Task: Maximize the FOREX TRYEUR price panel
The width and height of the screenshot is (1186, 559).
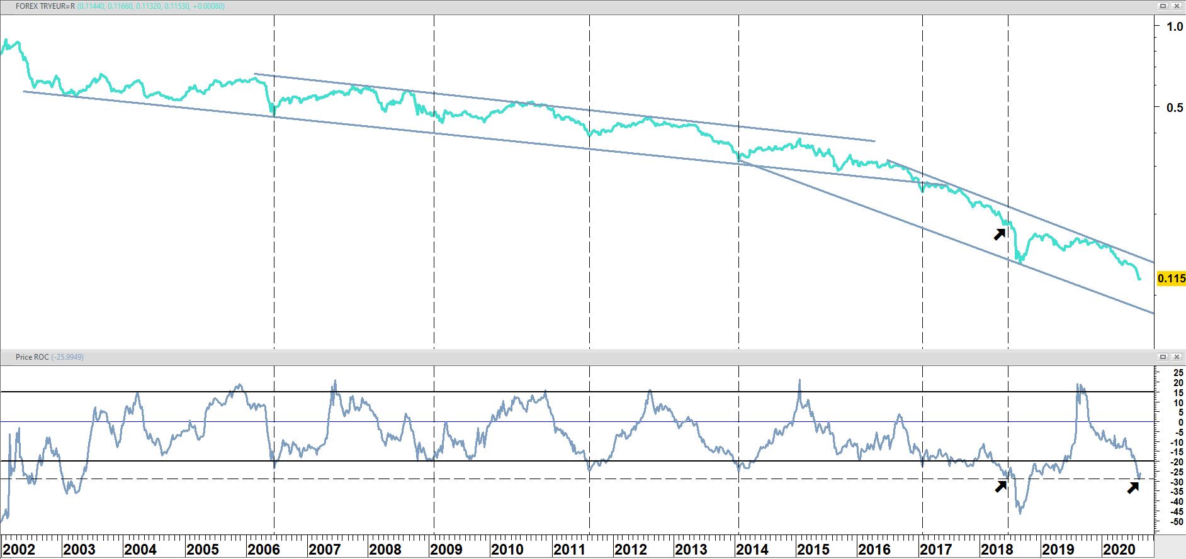Action: (x=1163, y=6)
